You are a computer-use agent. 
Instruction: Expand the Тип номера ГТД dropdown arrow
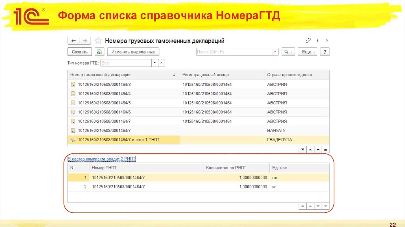(x=155, y=63)
